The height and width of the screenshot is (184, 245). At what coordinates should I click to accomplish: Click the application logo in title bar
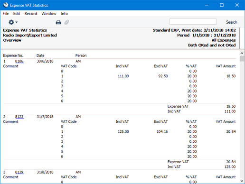coord(6,5)
